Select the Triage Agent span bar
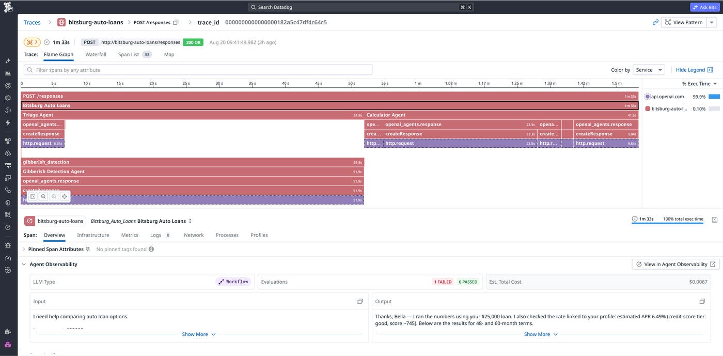The height and width of the screenshot is (356, 723). point(192,115)
